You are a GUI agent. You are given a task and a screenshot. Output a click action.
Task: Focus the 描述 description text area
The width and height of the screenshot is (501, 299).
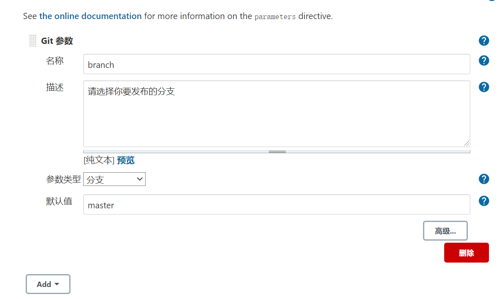click(x=277, y=113)
